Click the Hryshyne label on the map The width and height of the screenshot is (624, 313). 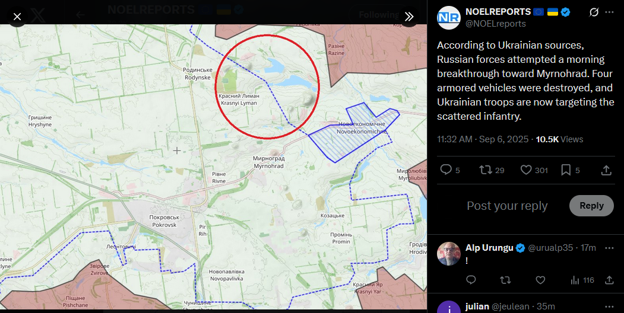tap(40, 121)
